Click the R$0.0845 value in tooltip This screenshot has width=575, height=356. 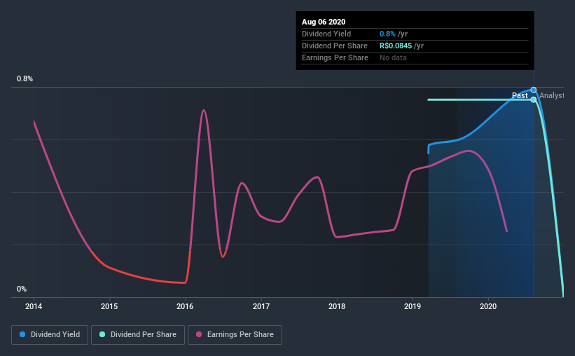396,46
